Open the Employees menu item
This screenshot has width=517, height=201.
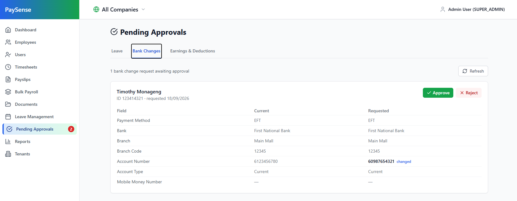pyautogui.click(x=39, y=42)
